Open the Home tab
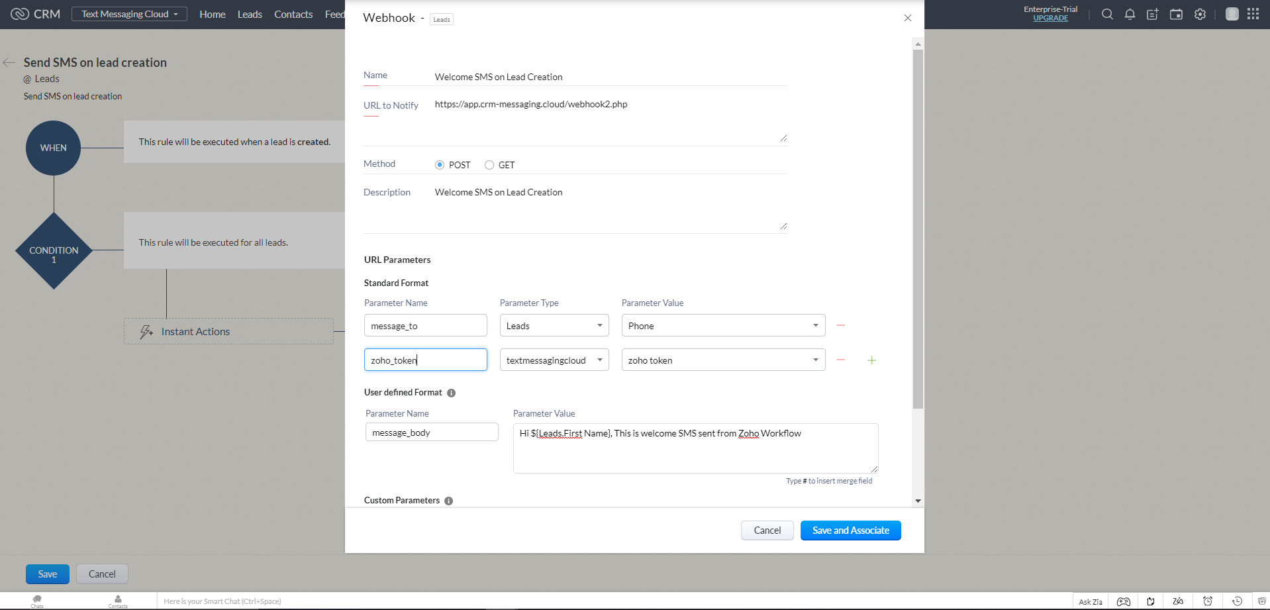Viewport: 1270px width, 610px height. pos(213,14)
